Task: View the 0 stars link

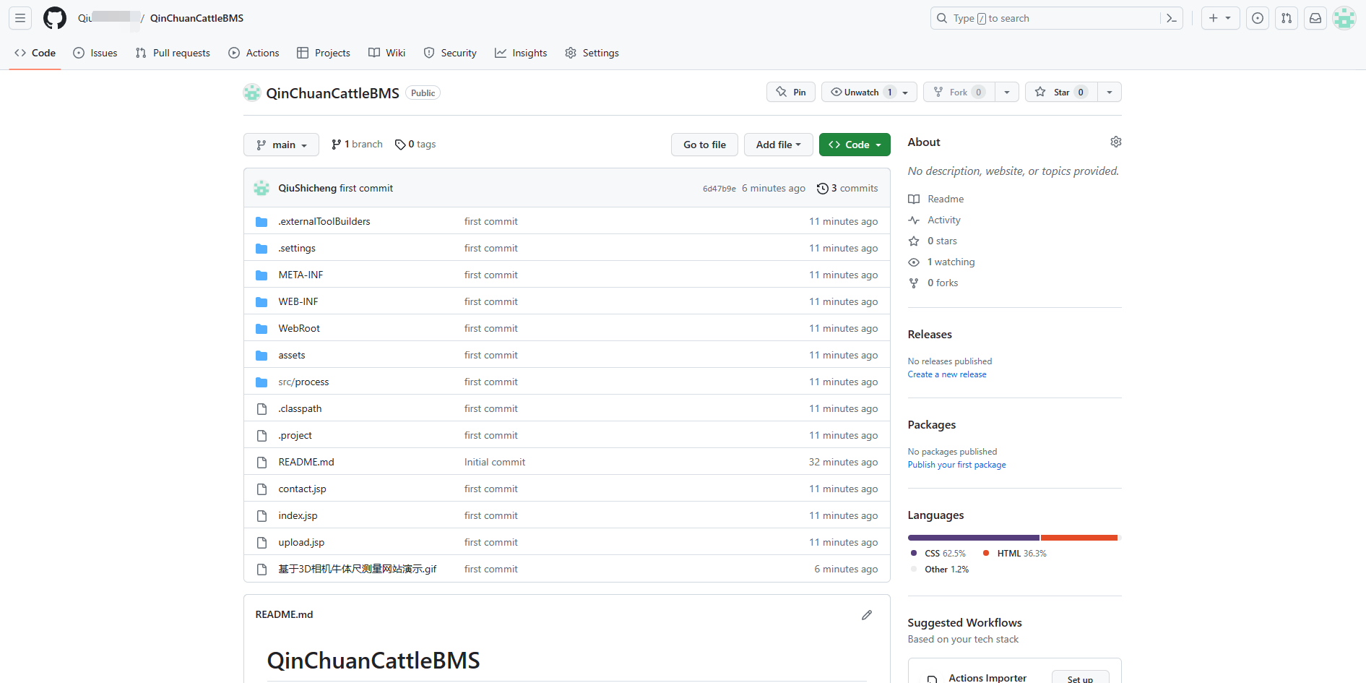Action: pyautogui.click(x=933, y=241)
